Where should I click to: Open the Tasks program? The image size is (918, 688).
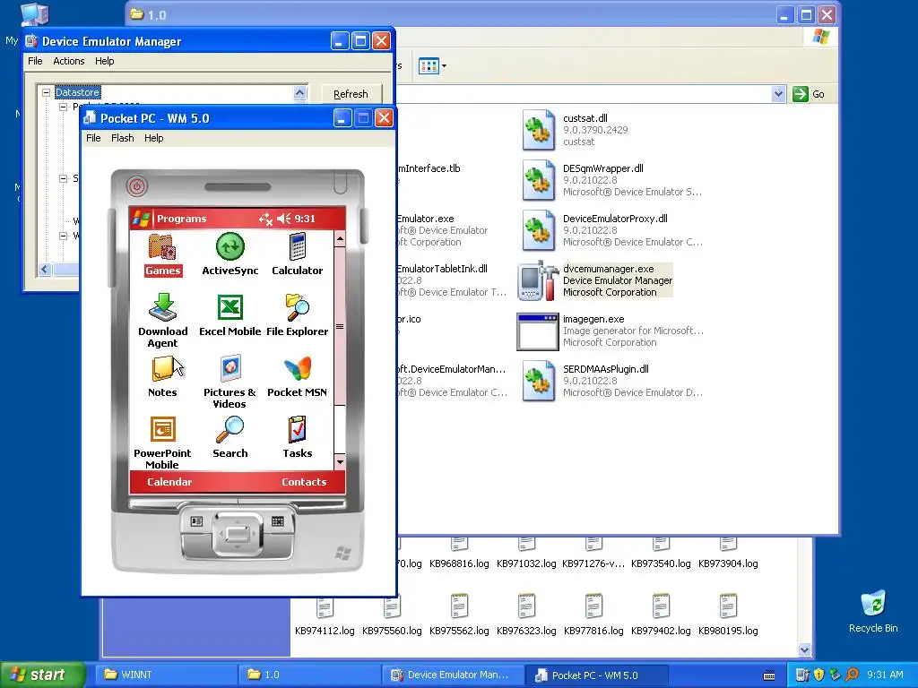pos(298,437)
